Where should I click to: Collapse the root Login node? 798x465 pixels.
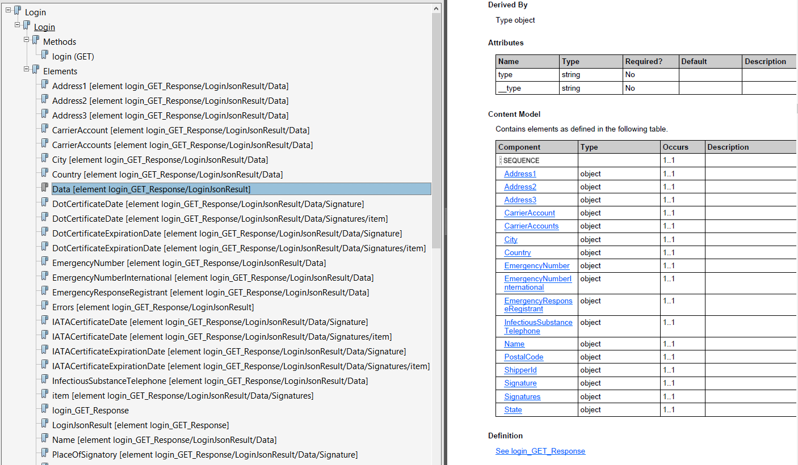[9, 10]
